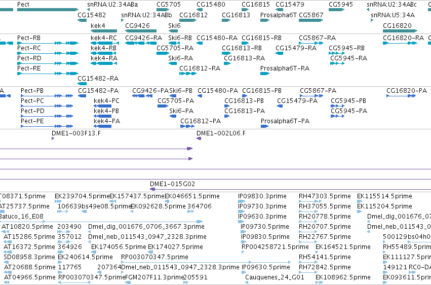Click the CG5945-PB protein label
Viewport: 431px width, 285px height.
pyautogui.click(x=348, y=101)
